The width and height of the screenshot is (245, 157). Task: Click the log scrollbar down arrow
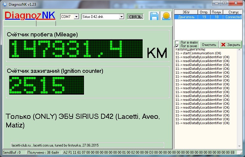[239, 146]
